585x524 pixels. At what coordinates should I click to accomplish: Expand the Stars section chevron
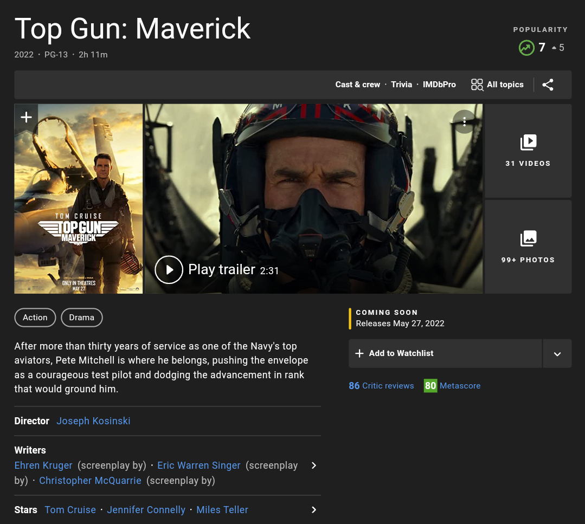pos(314,510)
